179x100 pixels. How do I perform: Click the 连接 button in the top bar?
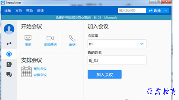(155, 11)
